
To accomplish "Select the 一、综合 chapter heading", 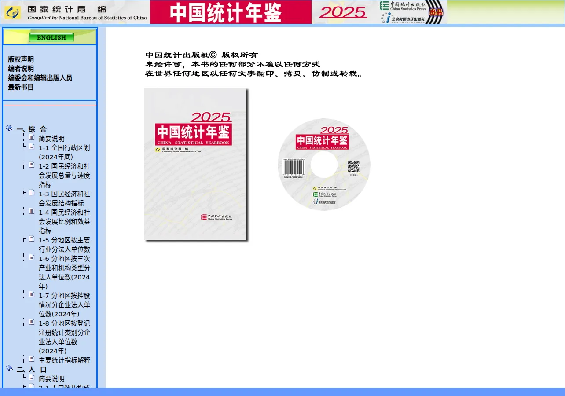I will click(32, 129).
